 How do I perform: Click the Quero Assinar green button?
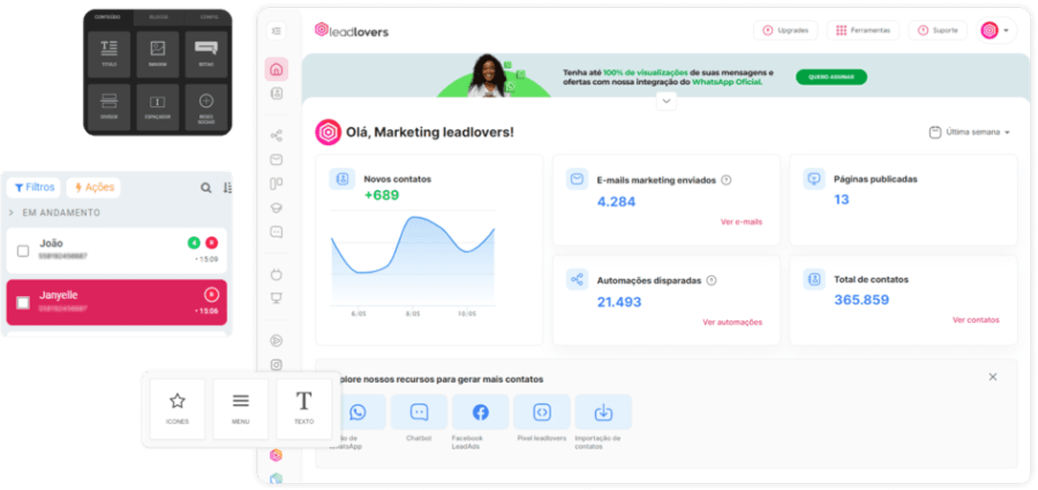coord(831,77)
